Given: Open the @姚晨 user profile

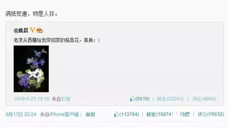Looking at the screenshot, I should pyautogui.click(x=21, y=30).
